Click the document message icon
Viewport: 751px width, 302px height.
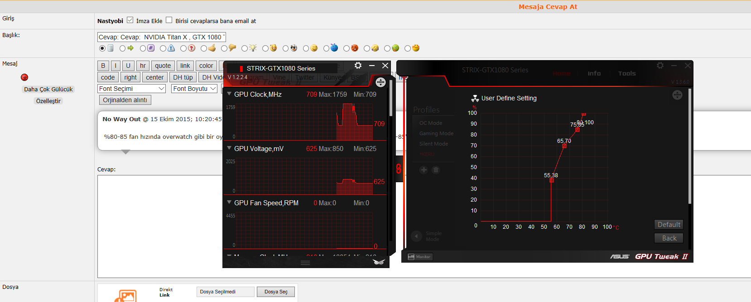(x=111, y=48)
